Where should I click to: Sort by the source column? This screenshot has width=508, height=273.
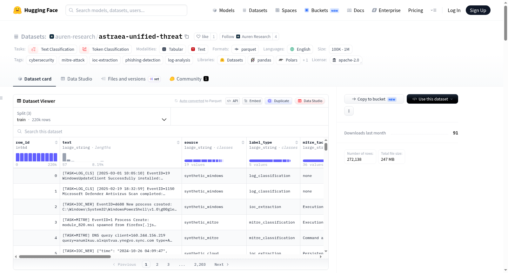243,142
